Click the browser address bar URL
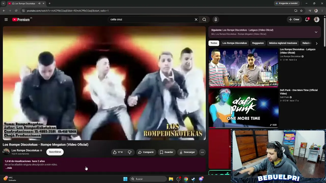This screenshot has width=326, height=183. (67, 11)
